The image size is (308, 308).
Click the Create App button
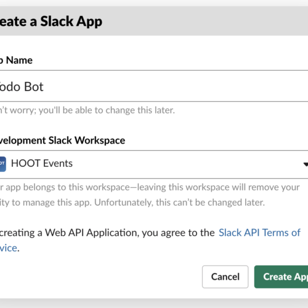coord(281,277)
